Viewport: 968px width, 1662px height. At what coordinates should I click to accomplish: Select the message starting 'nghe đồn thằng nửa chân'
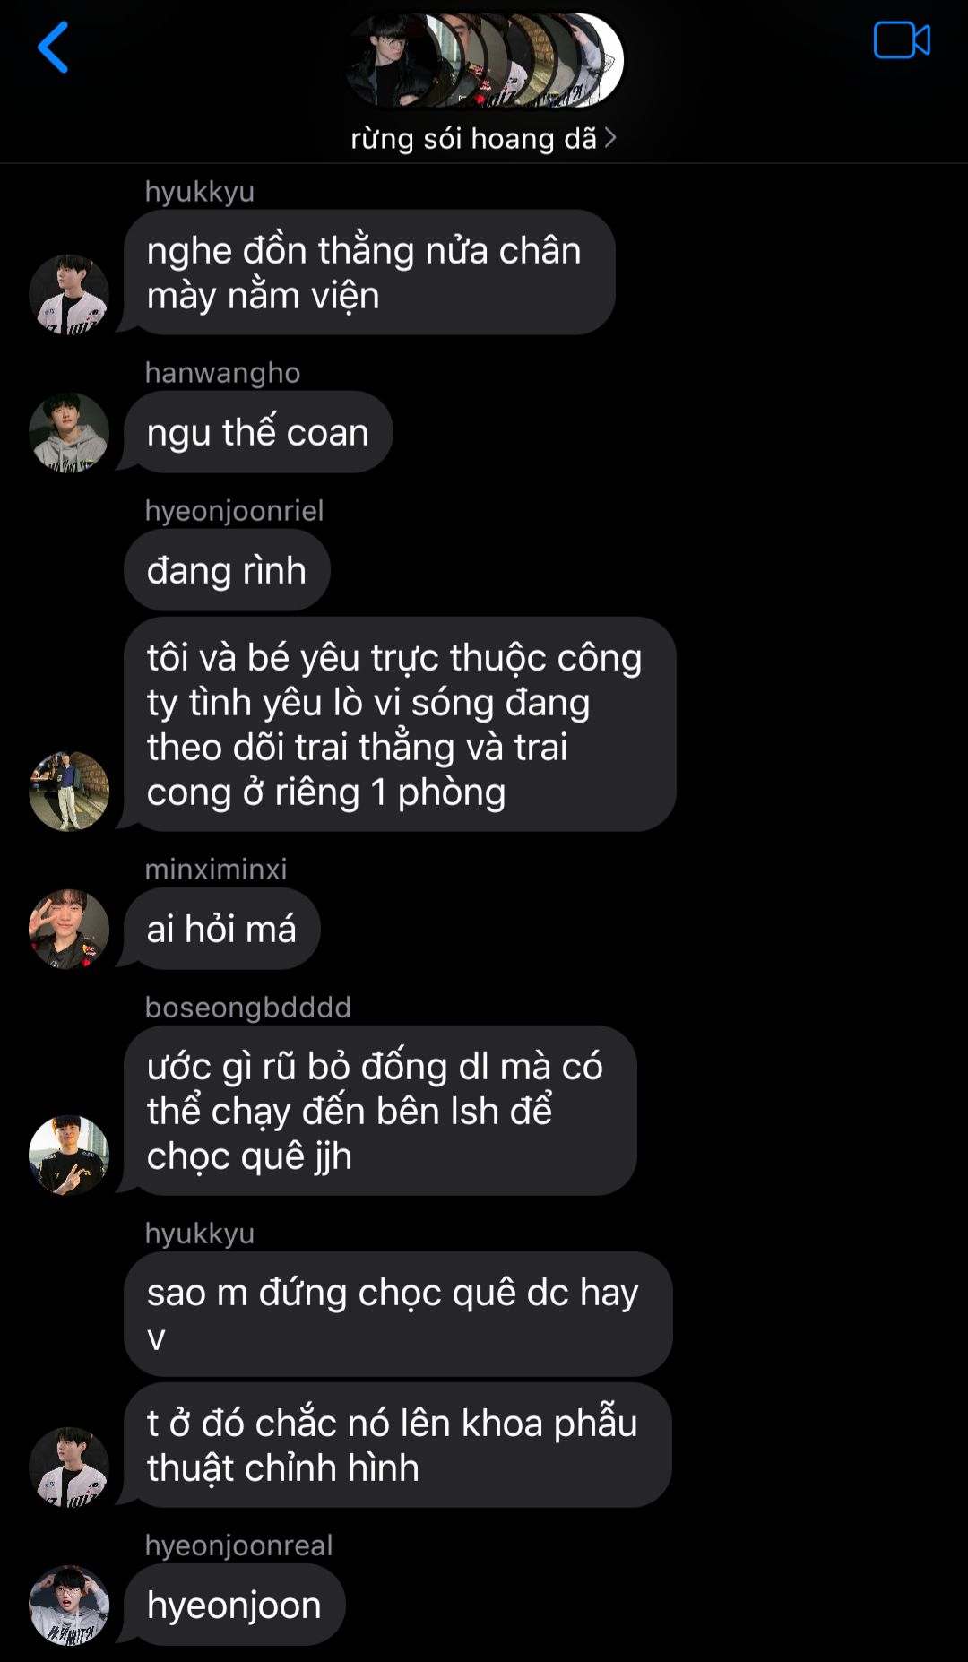369,273
